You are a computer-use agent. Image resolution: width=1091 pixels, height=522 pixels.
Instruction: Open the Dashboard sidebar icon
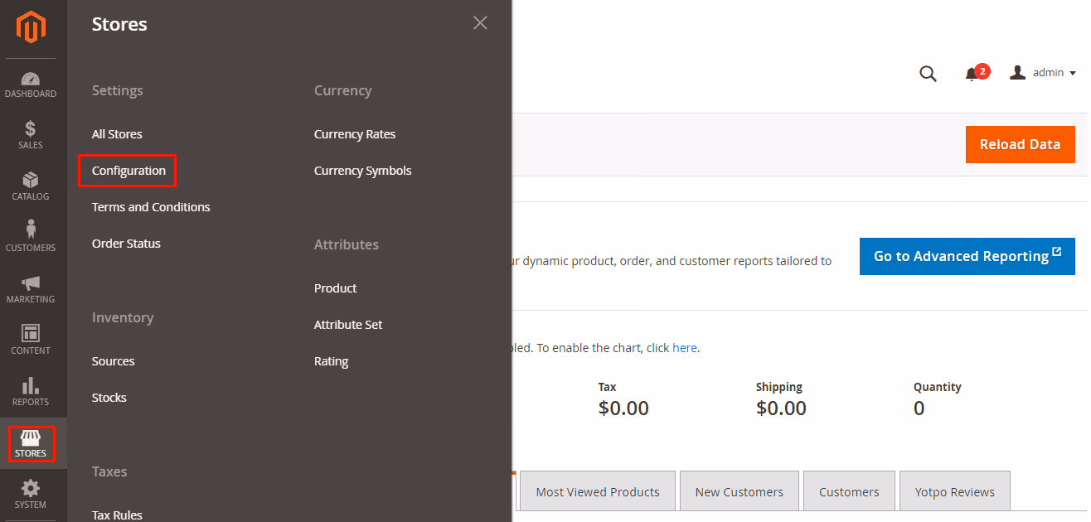pos(31,80)
